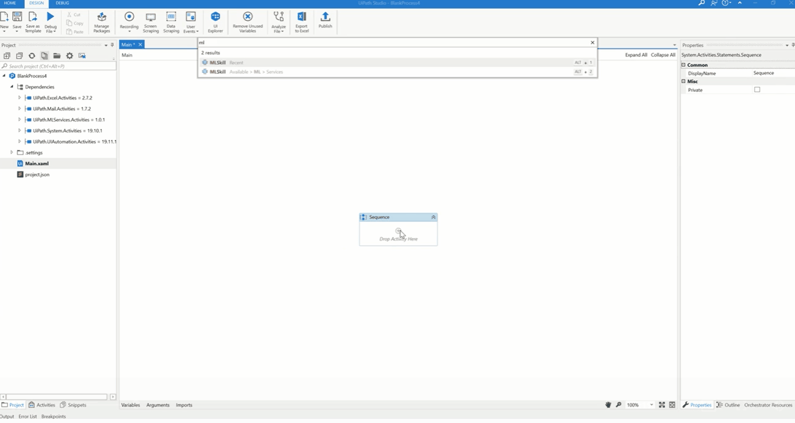Clear the activity search box with X
Screen dimensions: 795x423
592,42
